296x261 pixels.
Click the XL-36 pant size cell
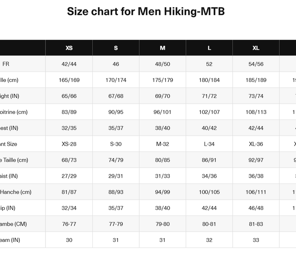click(x=256, y=144)
